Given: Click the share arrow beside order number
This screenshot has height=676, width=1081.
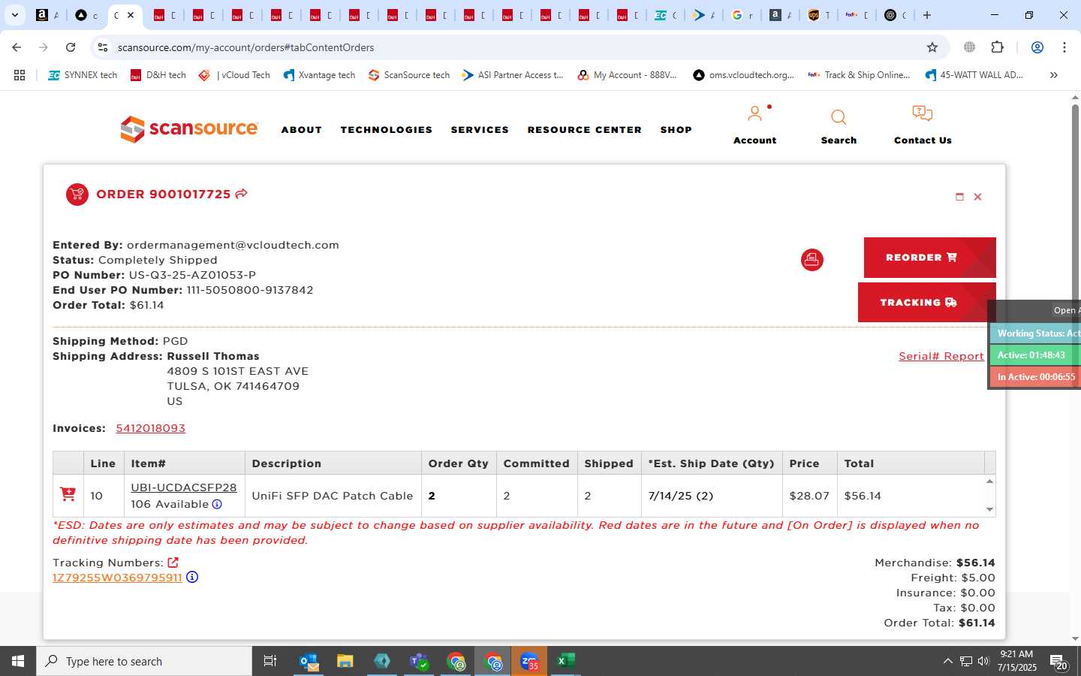Looking at the screenshot, I should [242, 194].
